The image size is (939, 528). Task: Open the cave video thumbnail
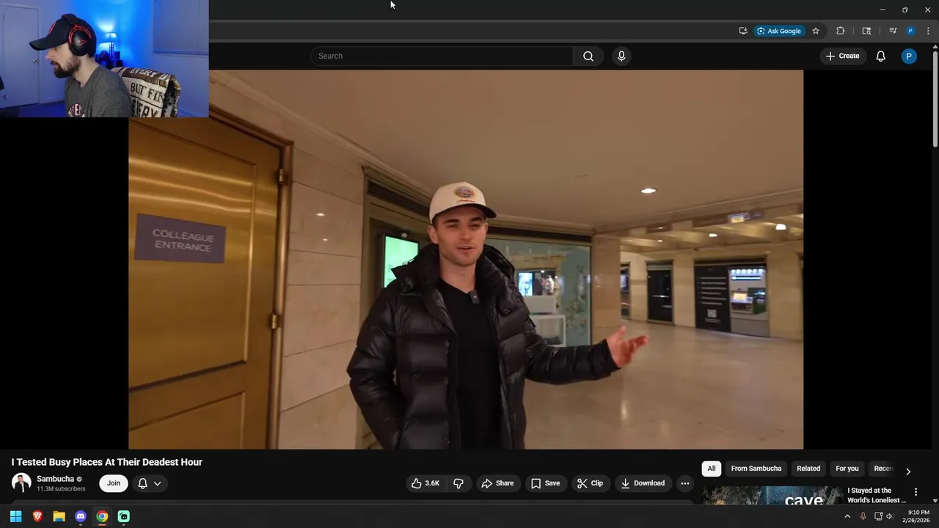[772, 495]
